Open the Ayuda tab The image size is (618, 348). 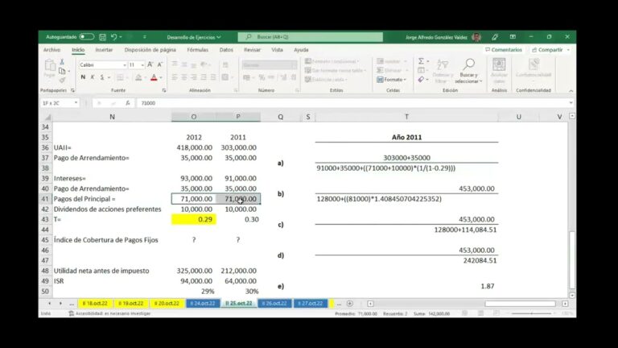point(301,50)
